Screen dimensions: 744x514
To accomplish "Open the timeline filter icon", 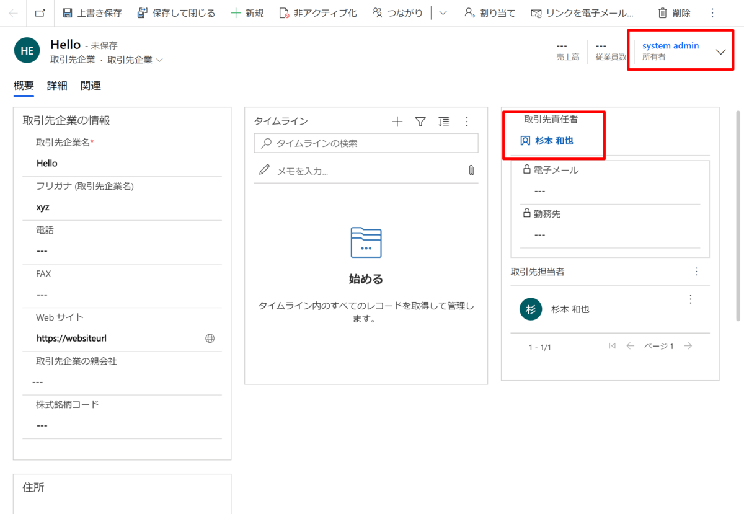I will 420,122.
